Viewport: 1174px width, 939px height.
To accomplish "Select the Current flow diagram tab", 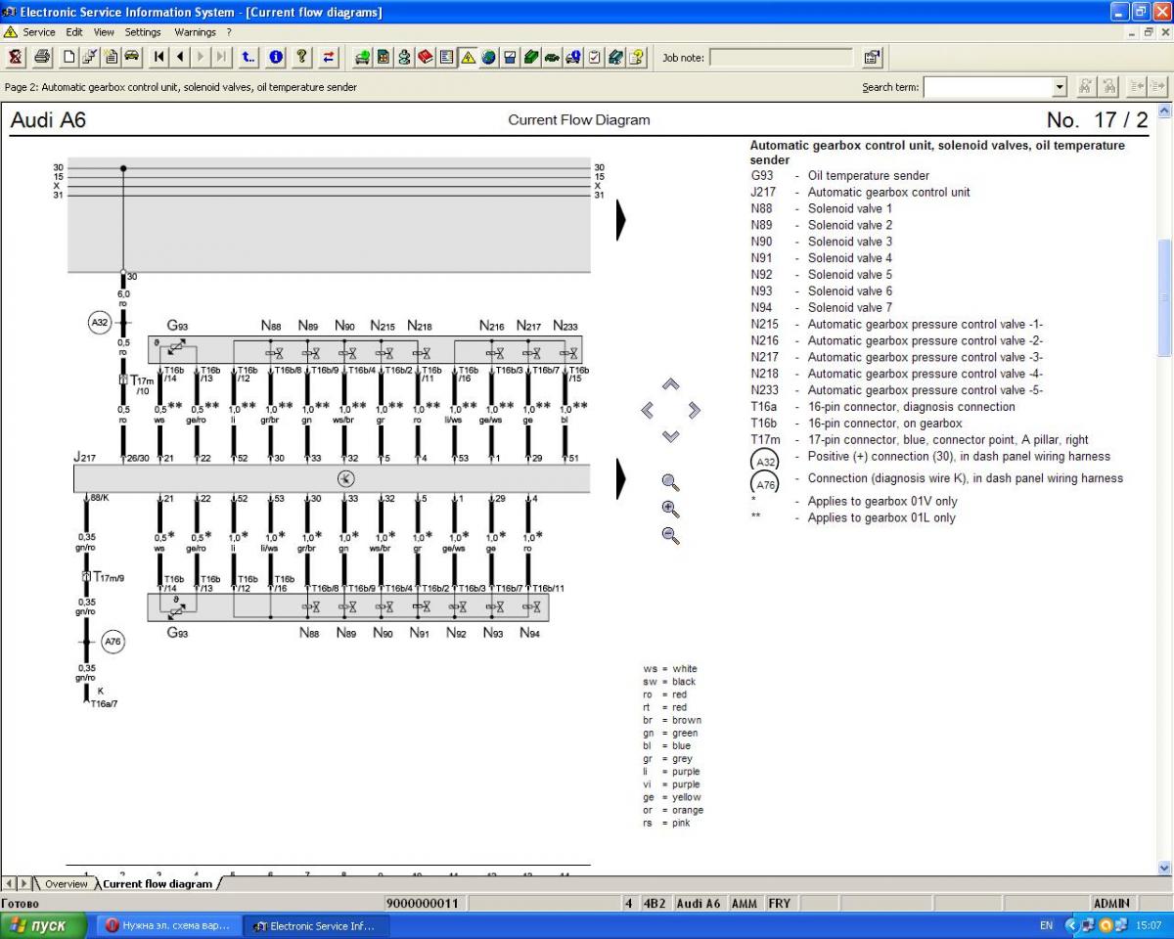I will click(x=157, y=883).
